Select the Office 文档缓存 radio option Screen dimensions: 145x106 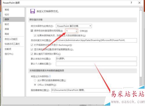click(x=35, y=85)
